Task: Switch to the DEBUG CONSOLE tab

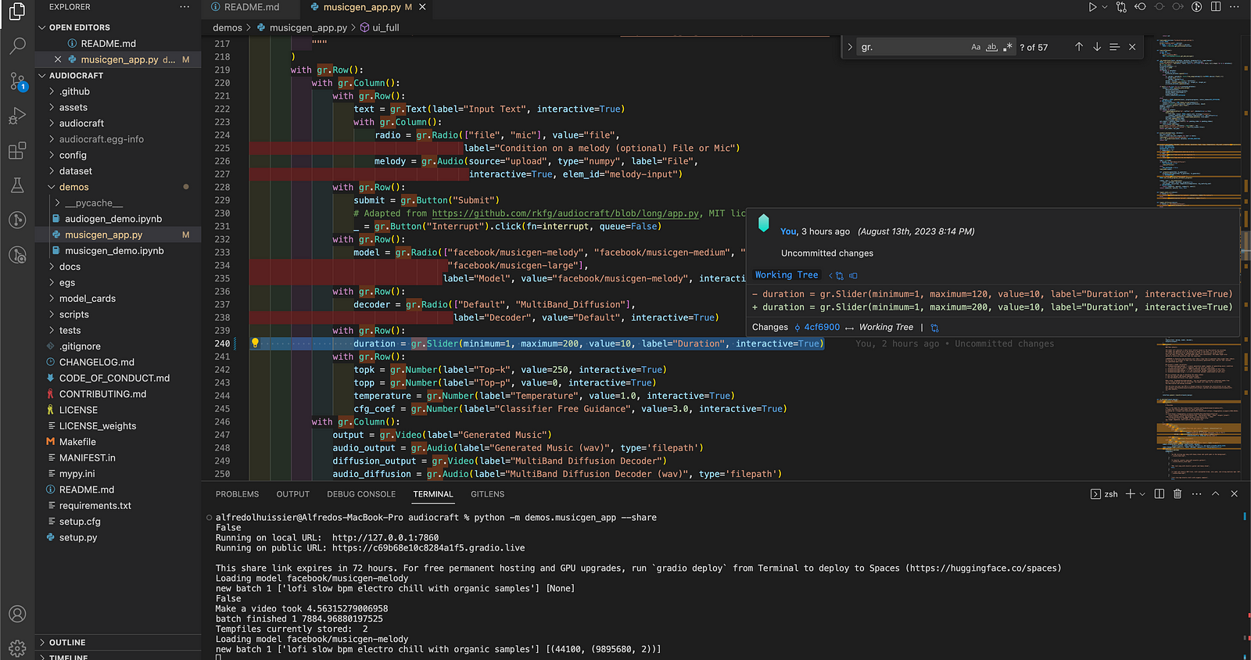Action: (x=361, y=494)
